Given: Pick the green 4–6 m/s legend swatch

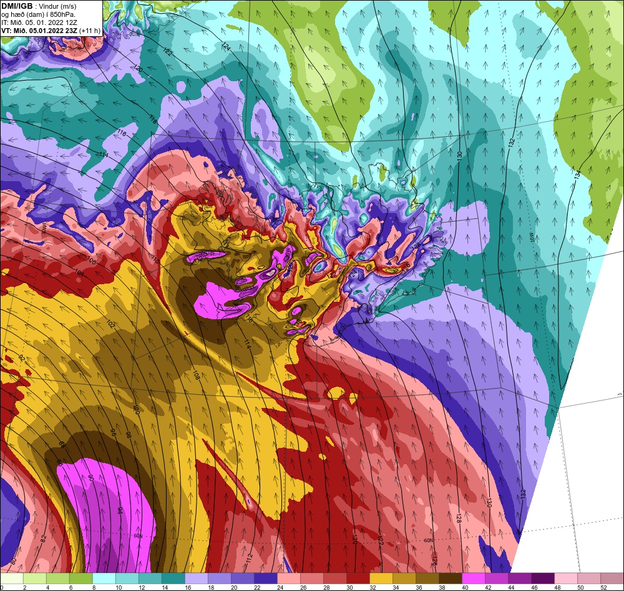Looking at the screenshot, I should tap(58, 579).
